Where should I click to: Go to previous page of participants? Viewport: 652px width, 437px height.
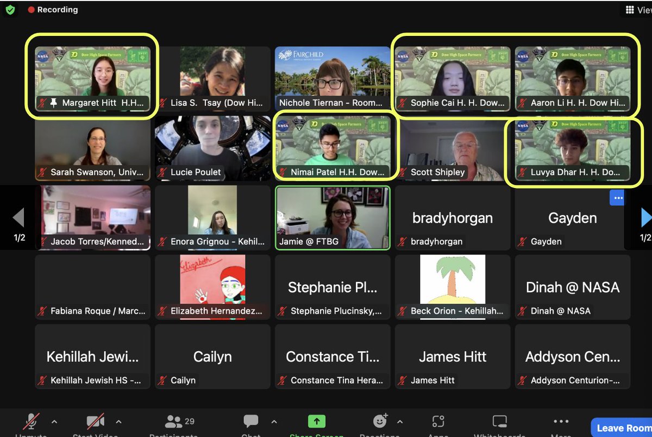pos(18,217)
